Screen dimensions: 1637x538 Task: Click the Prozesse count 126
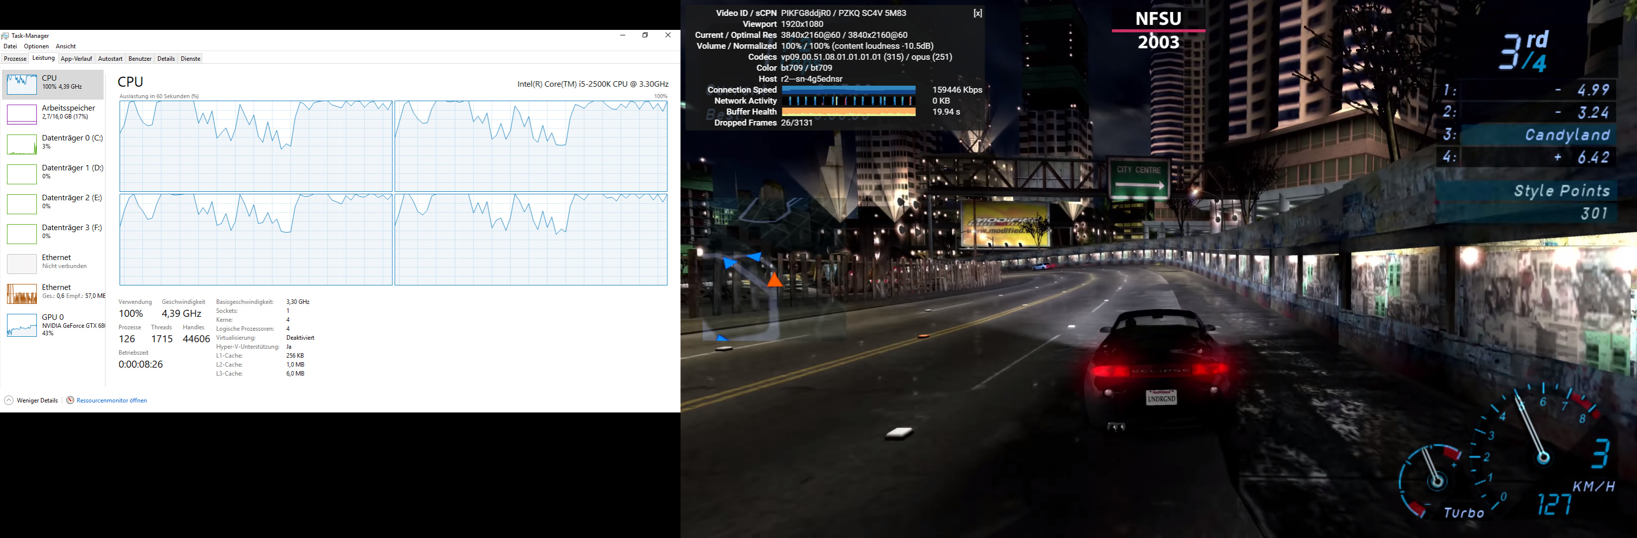(x=127, y=339)
